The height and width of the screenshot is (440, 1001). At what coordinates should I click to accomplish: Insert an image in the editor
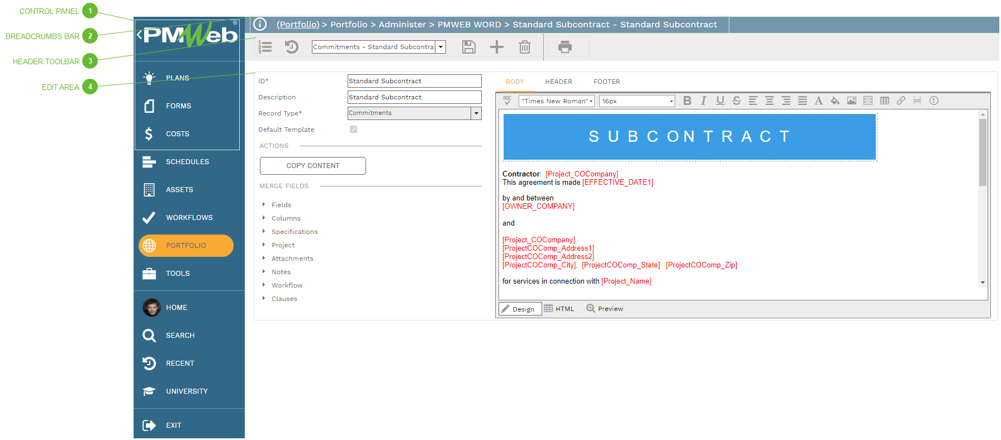click(851, 101)
